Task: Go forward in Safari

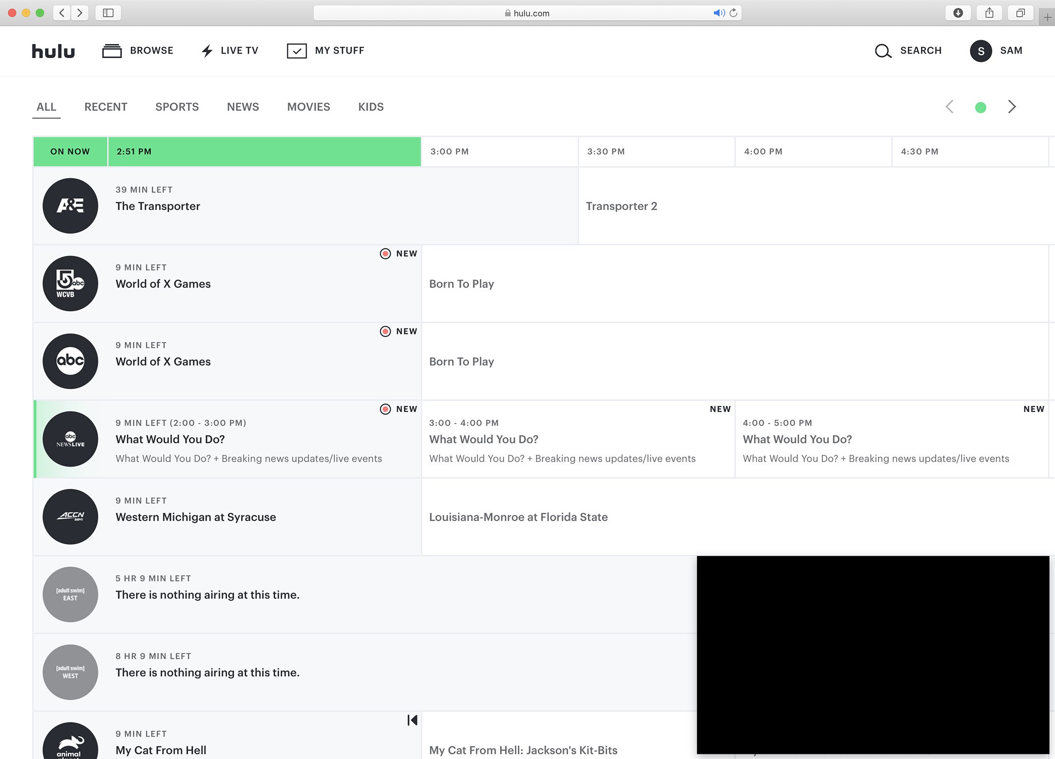Action: coord(80,13)
